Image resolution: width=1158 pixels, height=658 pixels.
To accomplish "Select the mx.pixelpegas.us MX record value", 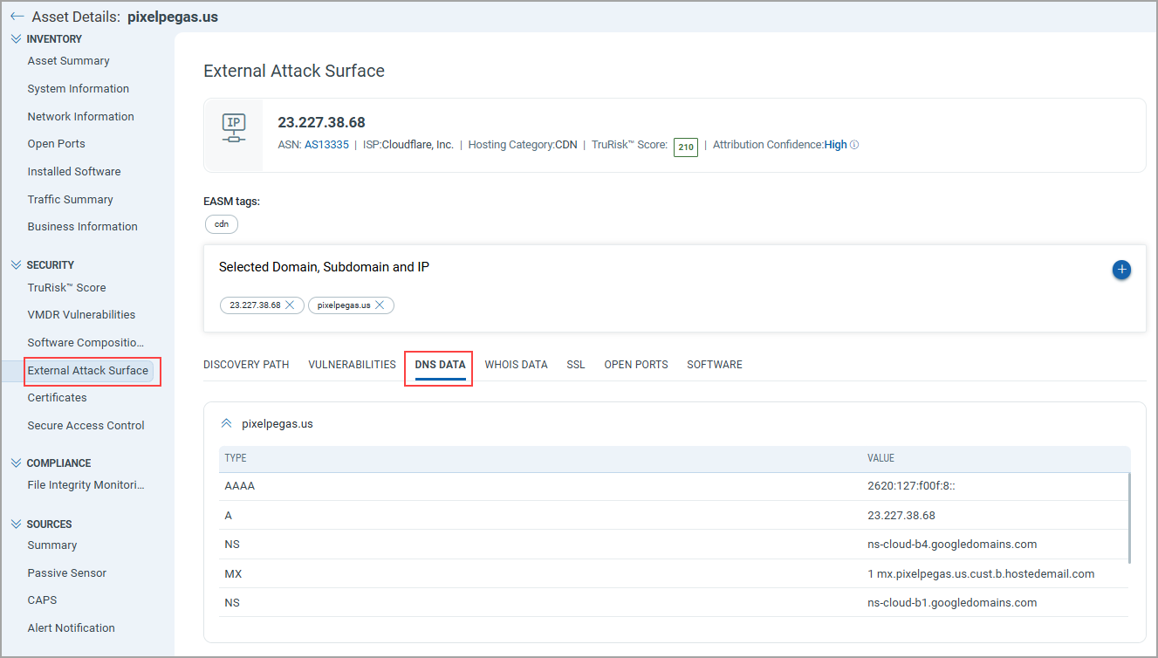I will (981, 573).
